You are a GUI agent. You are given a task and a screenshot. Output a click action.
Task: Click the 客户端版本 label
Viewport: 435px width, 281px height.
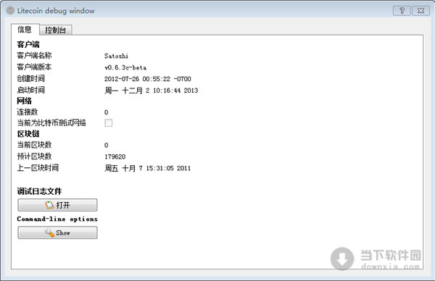tap(34, 67)
